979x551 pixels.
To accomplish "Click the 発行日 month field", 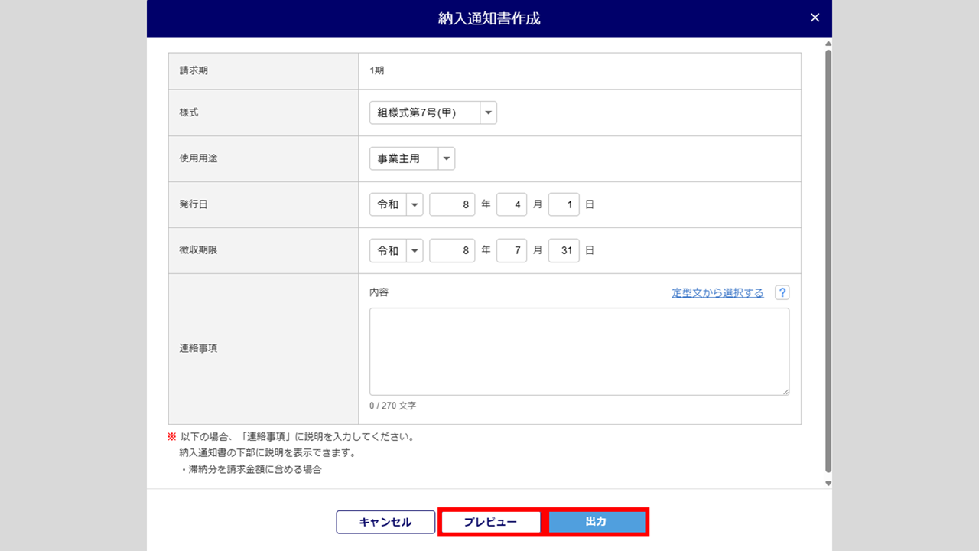I will 512,204.
